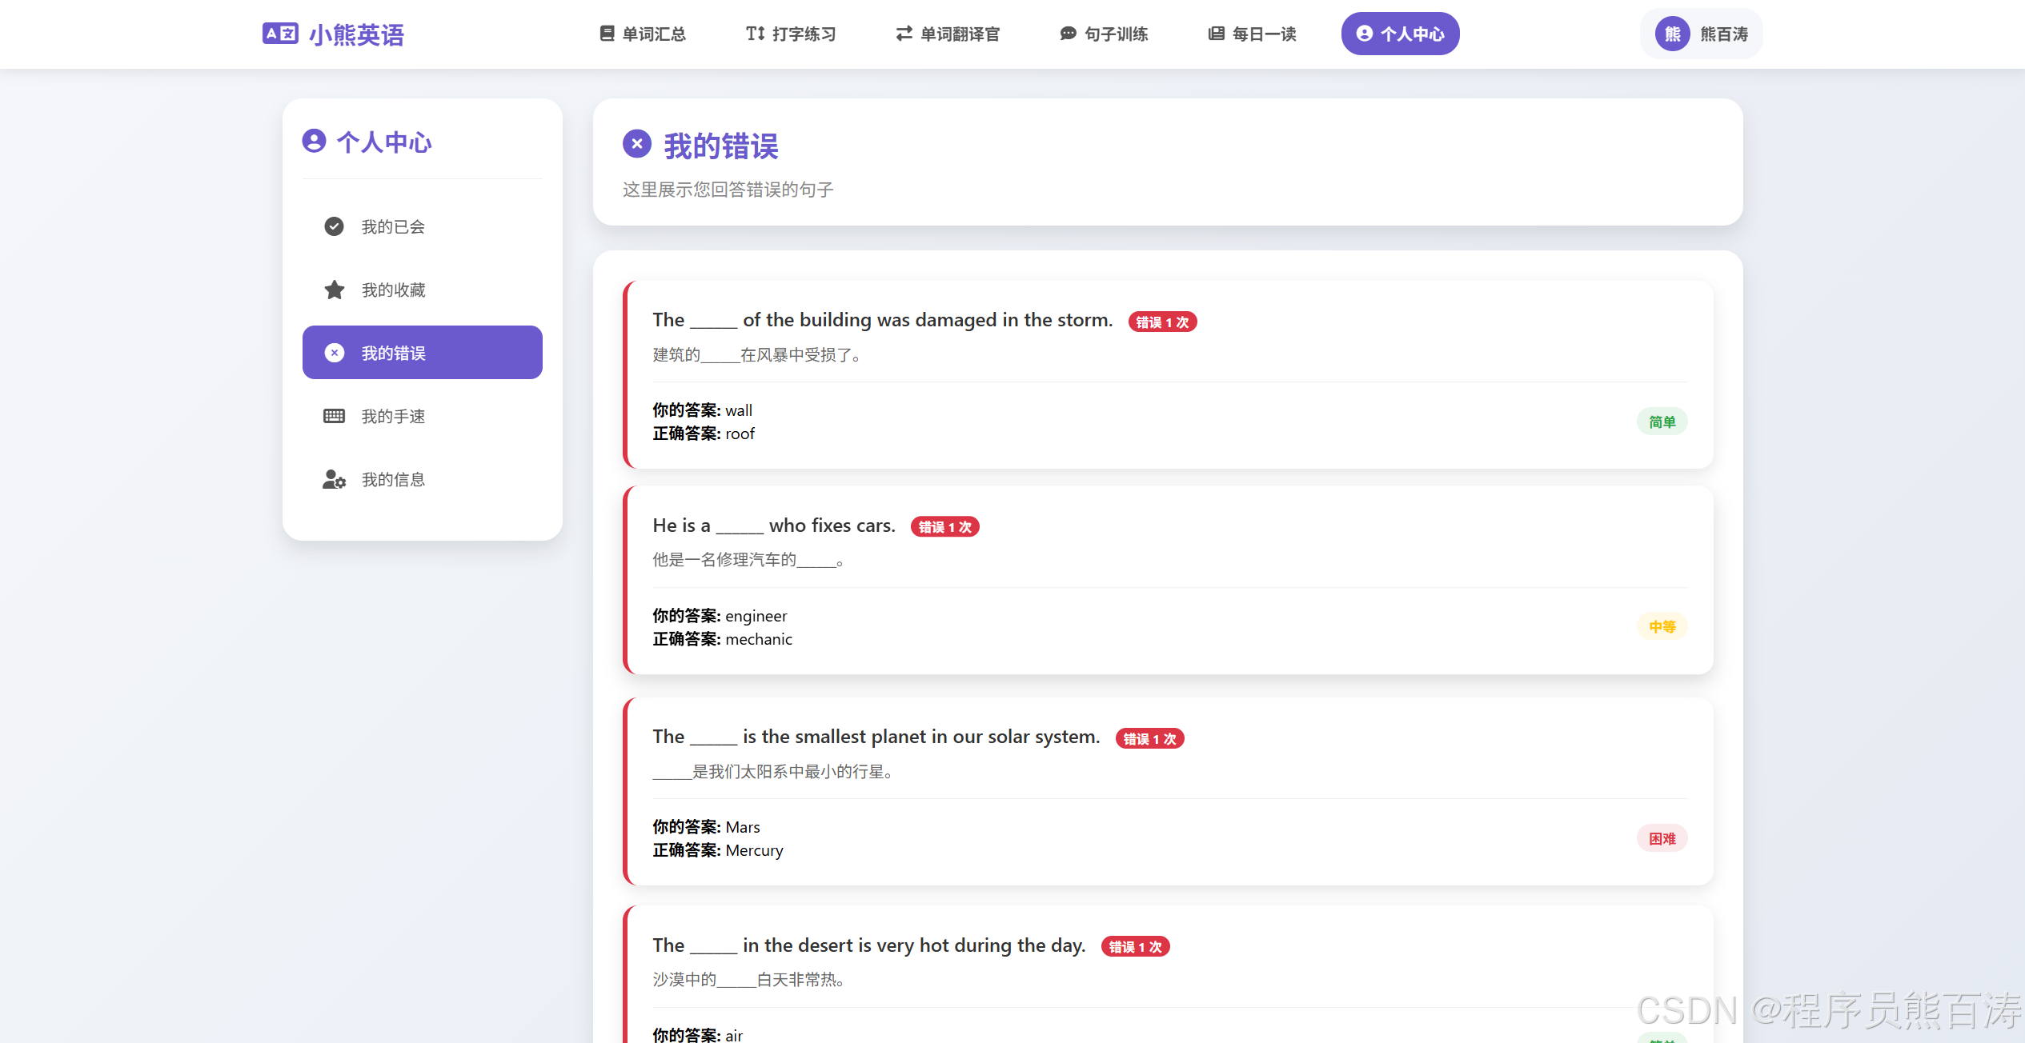
Task: Click the 错误 1 次 badge on the fixes cars sentence
Action: pos(944,526)
